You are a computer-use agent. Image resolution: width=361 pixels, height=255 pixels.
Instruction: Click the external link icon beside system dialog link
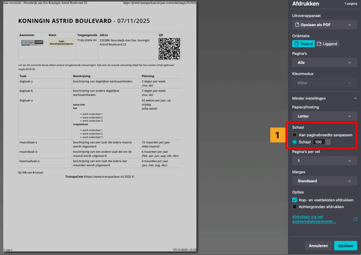pos(355,219)
